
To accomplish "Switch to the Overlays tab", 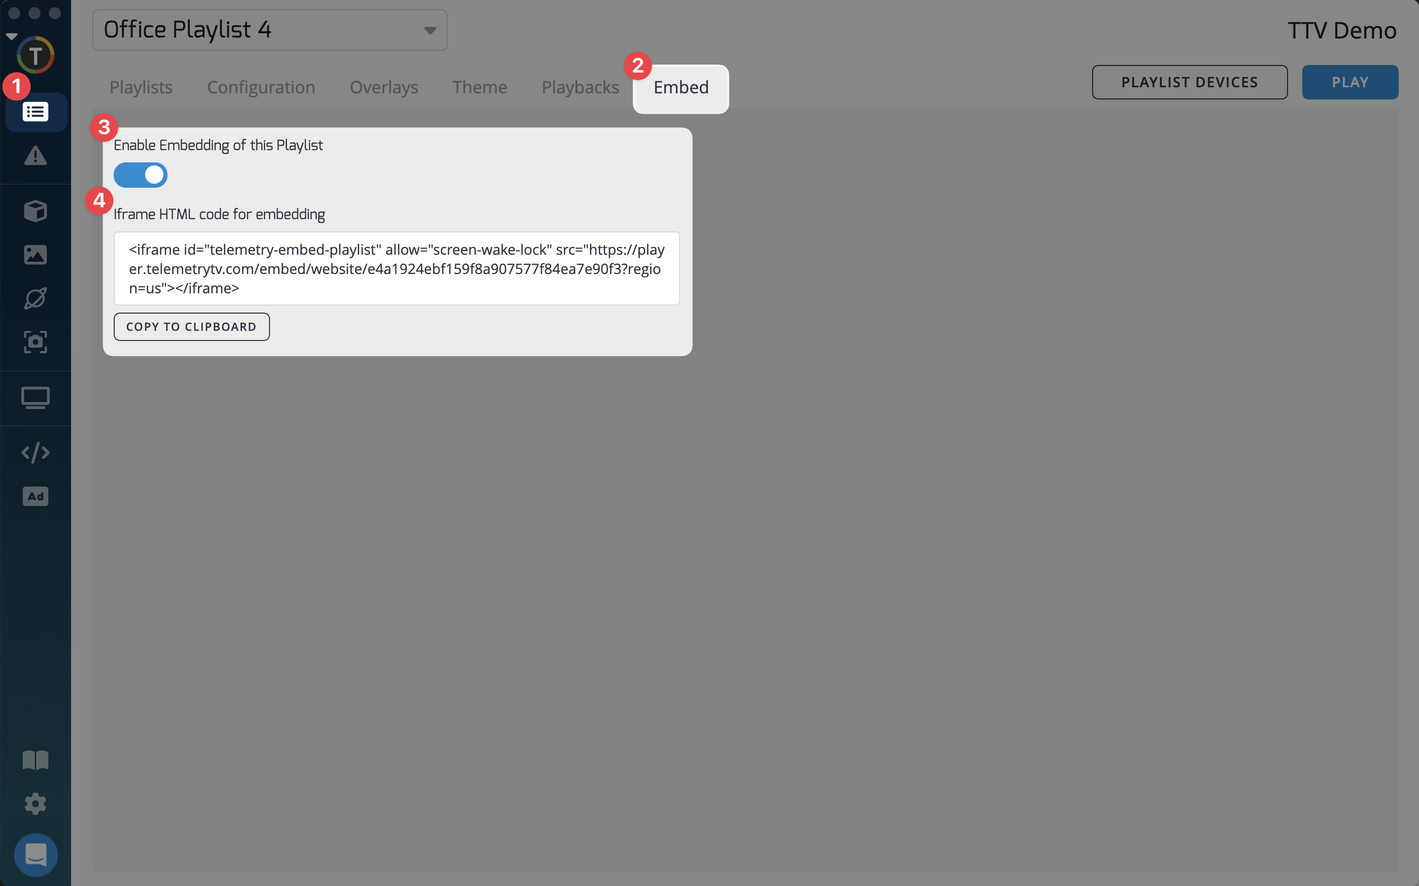I will [x=384, y=87].
